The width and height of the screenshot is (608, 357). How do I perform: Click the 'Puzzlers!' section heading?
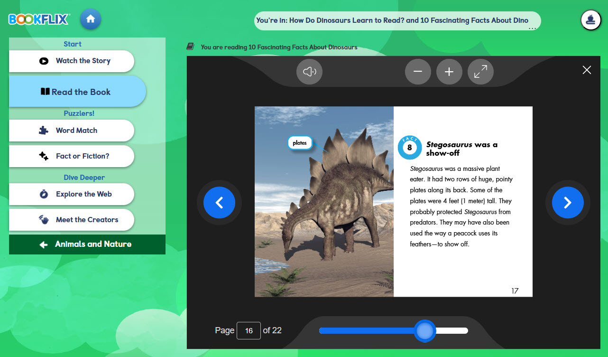point(79,113)
